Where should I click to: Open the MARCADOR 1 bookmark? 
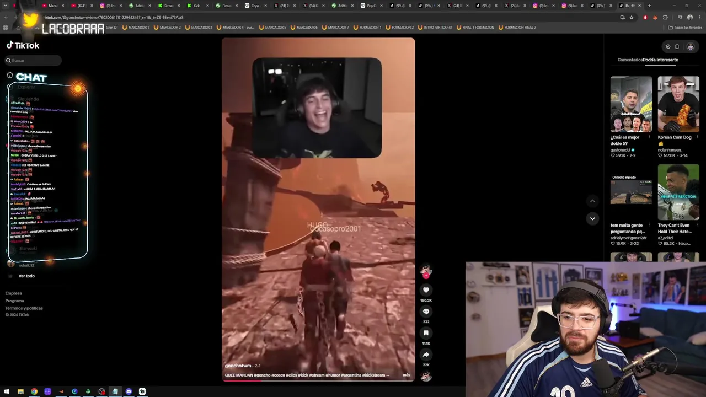pyautogui.click(x=136, y=27)
